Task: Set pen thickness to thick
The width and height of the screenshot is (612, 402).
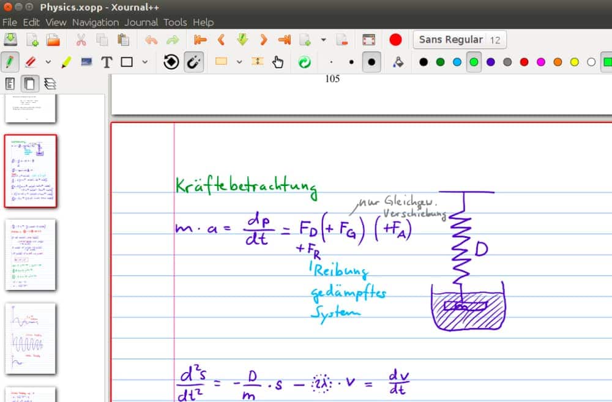Action: pos(371,62)
